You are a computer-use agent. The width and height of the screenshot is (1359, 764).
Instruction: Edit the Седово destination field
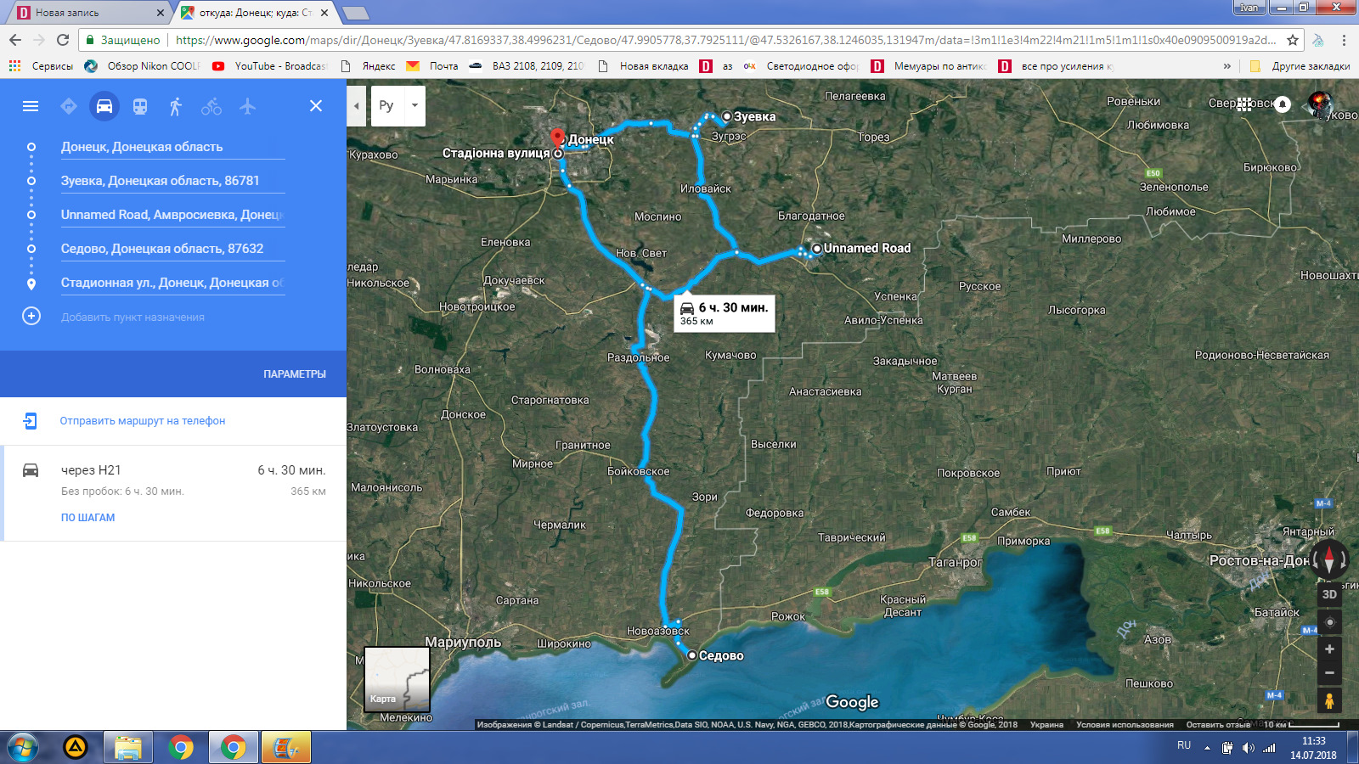point(172,249)
